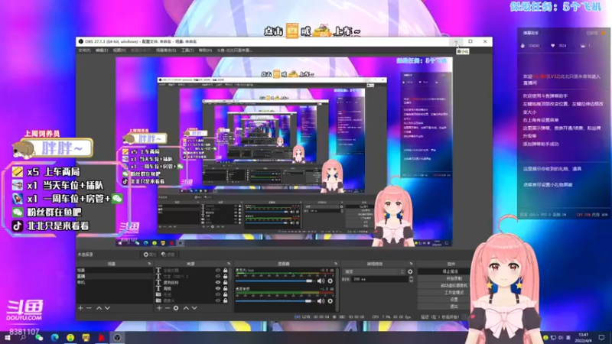
Task: Decrease transition duration with down arrow
Action: pyautogui.click(x=411, y=281)
